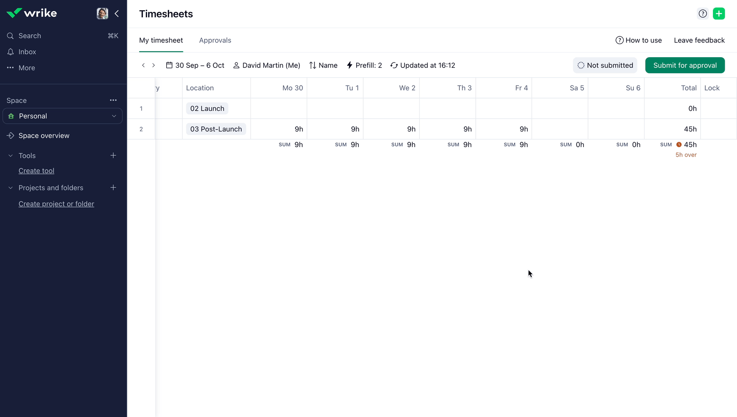The width and height of the screenshot is (737, 417).
Task: Click the user avatar picture
Action: tap(102, 13)
